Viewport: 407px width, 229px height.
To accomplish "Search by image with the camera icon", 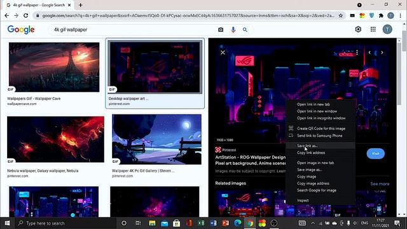I will (221, 30).
